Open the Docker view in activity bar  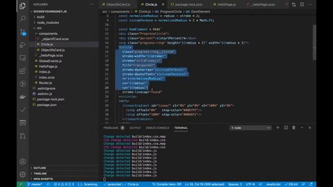pos(22,97)
